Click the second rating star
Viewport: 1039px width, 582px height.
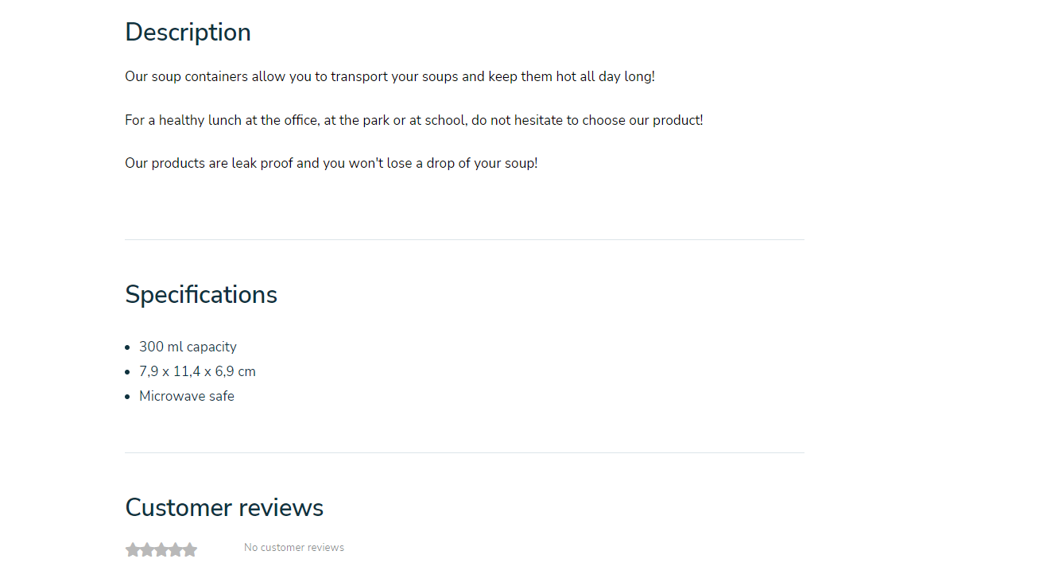point(147,549)
